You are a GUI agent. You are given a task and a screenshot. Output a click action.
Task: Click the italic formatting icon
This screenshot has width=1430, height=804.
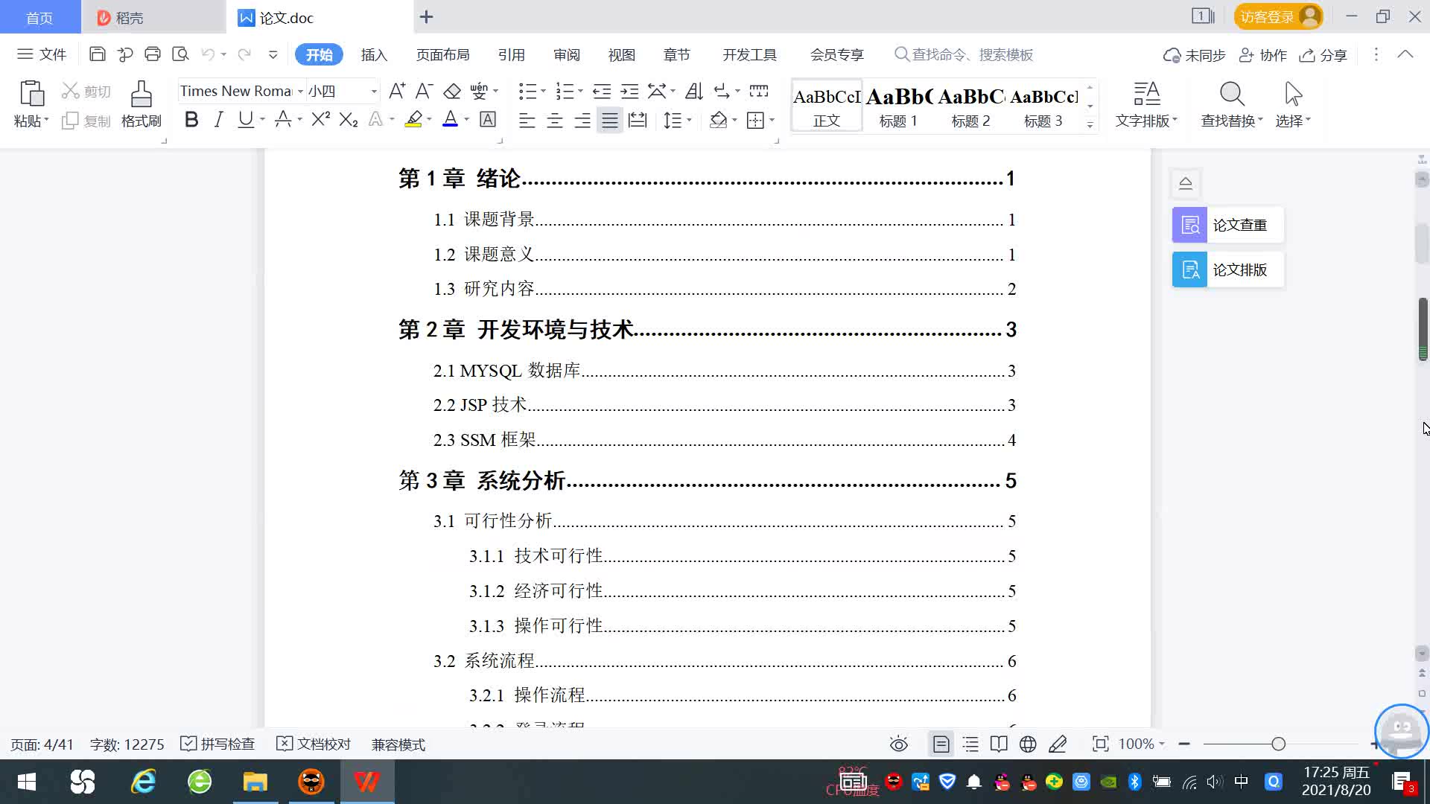(x=218, y=120)
